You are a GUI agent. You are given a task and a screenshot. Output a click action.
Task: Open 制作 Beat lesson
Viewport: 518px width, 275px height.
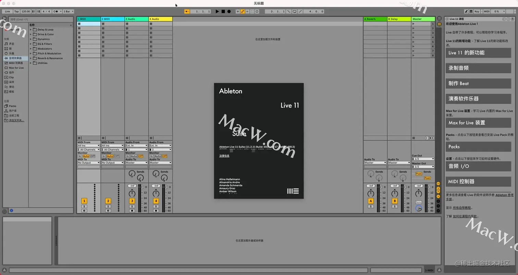(478, 83)
